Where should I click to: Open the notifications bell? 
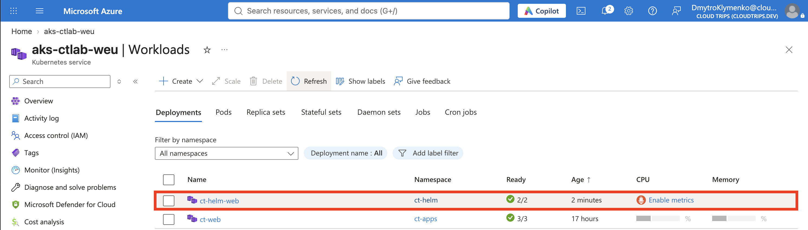click(606, 11)
